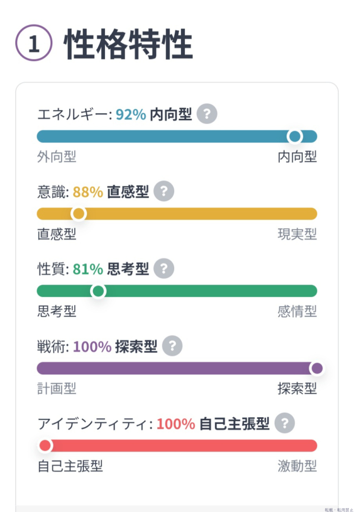
Task: Click the help icon beside アイデンティティ 自己主張型
Action: (285, 423)
